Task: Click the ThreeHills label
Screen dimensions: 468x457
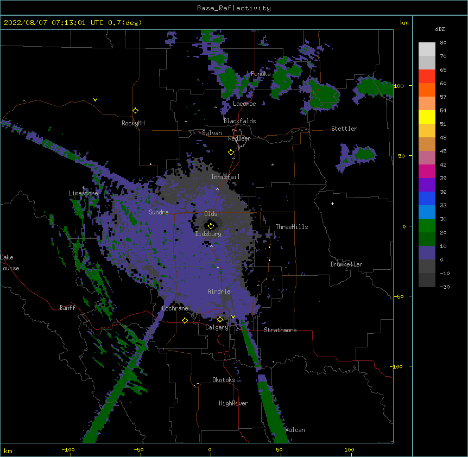Action: pyautogui.click(x=292, y=227)
